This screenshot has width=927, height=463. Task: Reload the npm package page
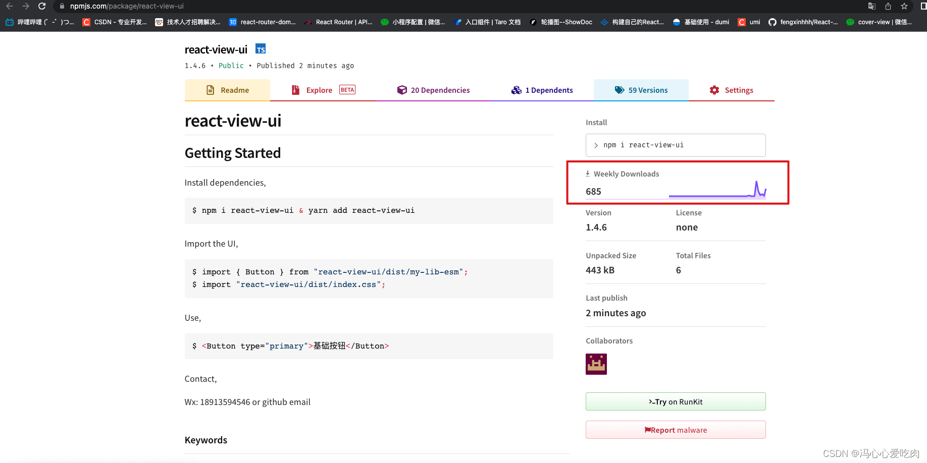(42, 6)
